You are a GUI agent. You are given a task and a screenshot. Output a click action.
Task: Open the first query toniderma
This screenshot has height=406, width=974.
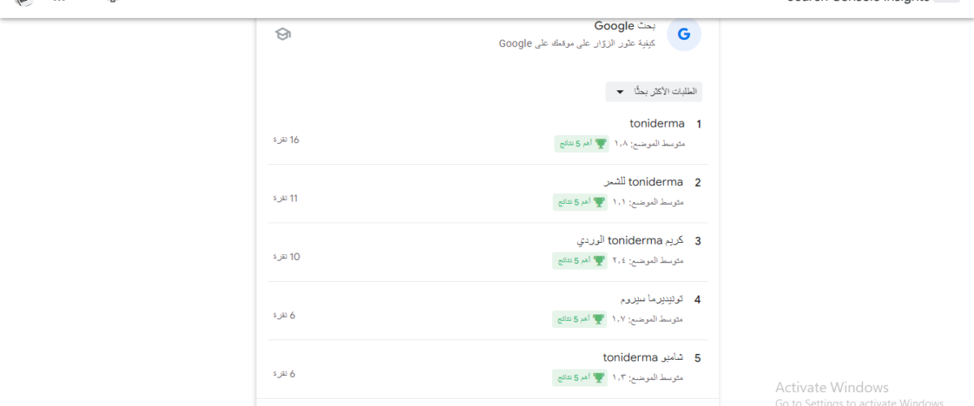click(x=657, y=123)
